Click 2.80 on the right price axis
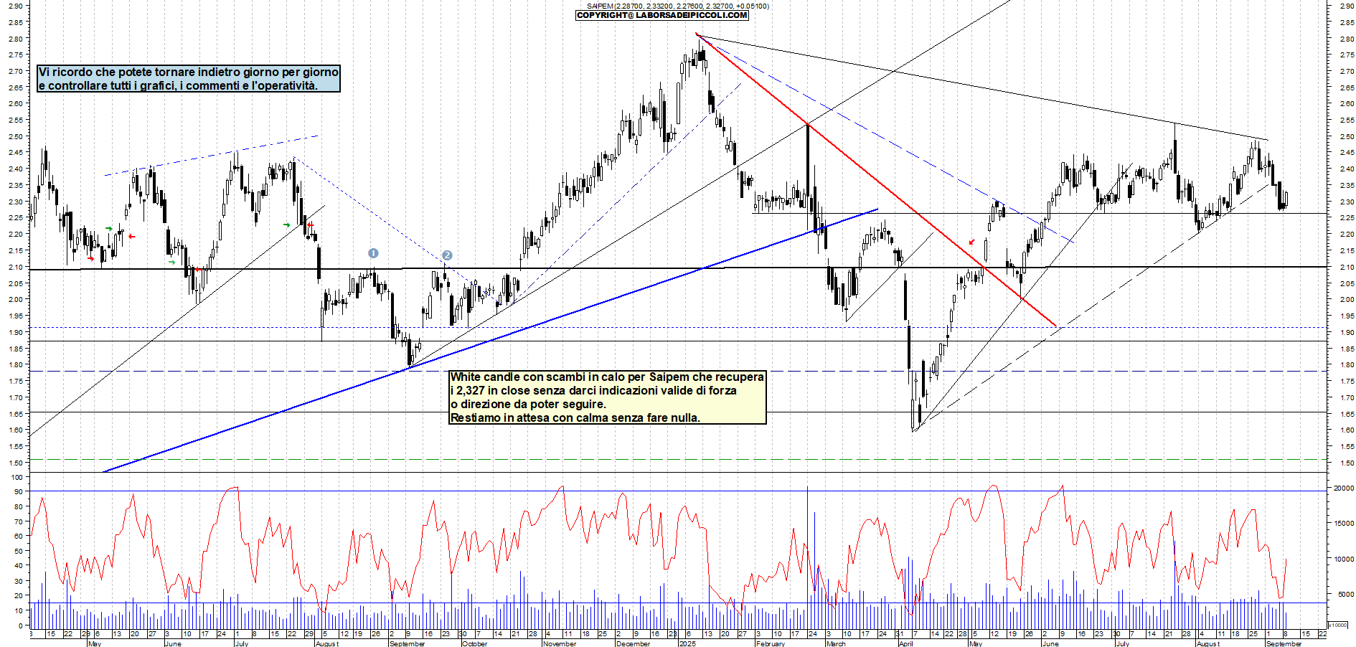1356x647 pixels. (1347, 39)
